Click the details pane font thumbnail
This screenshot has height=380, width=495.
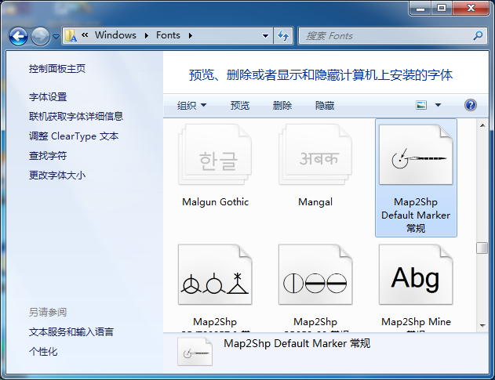195,352
